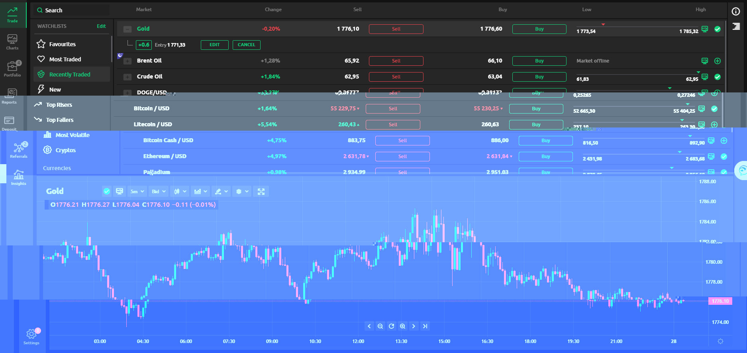Open chart for Crude Oil row
The width and height of the screenshot is (747, 353).
pos(704,77)
